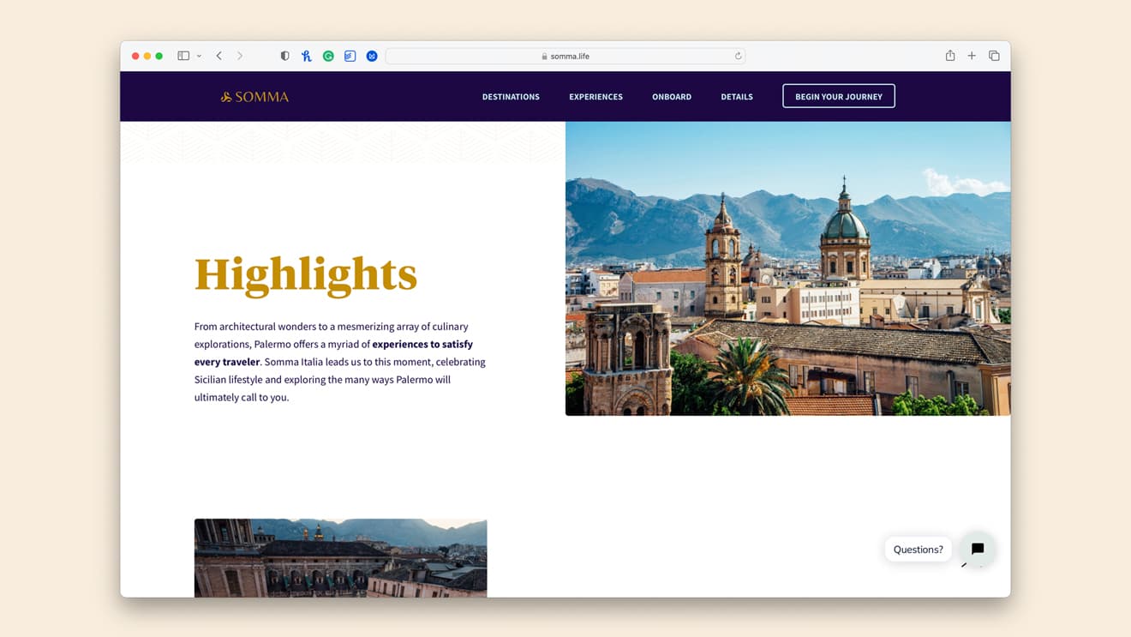Minimize the Safari window
The image size is (1131, 637).
tap(147, 56)
